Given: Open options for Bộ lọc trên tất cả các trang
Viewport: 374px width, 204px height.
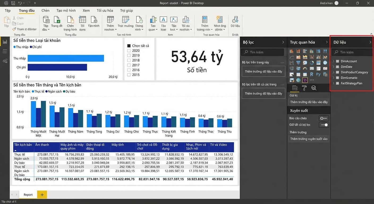Looking at the screenshot, I should pos(282,84).
